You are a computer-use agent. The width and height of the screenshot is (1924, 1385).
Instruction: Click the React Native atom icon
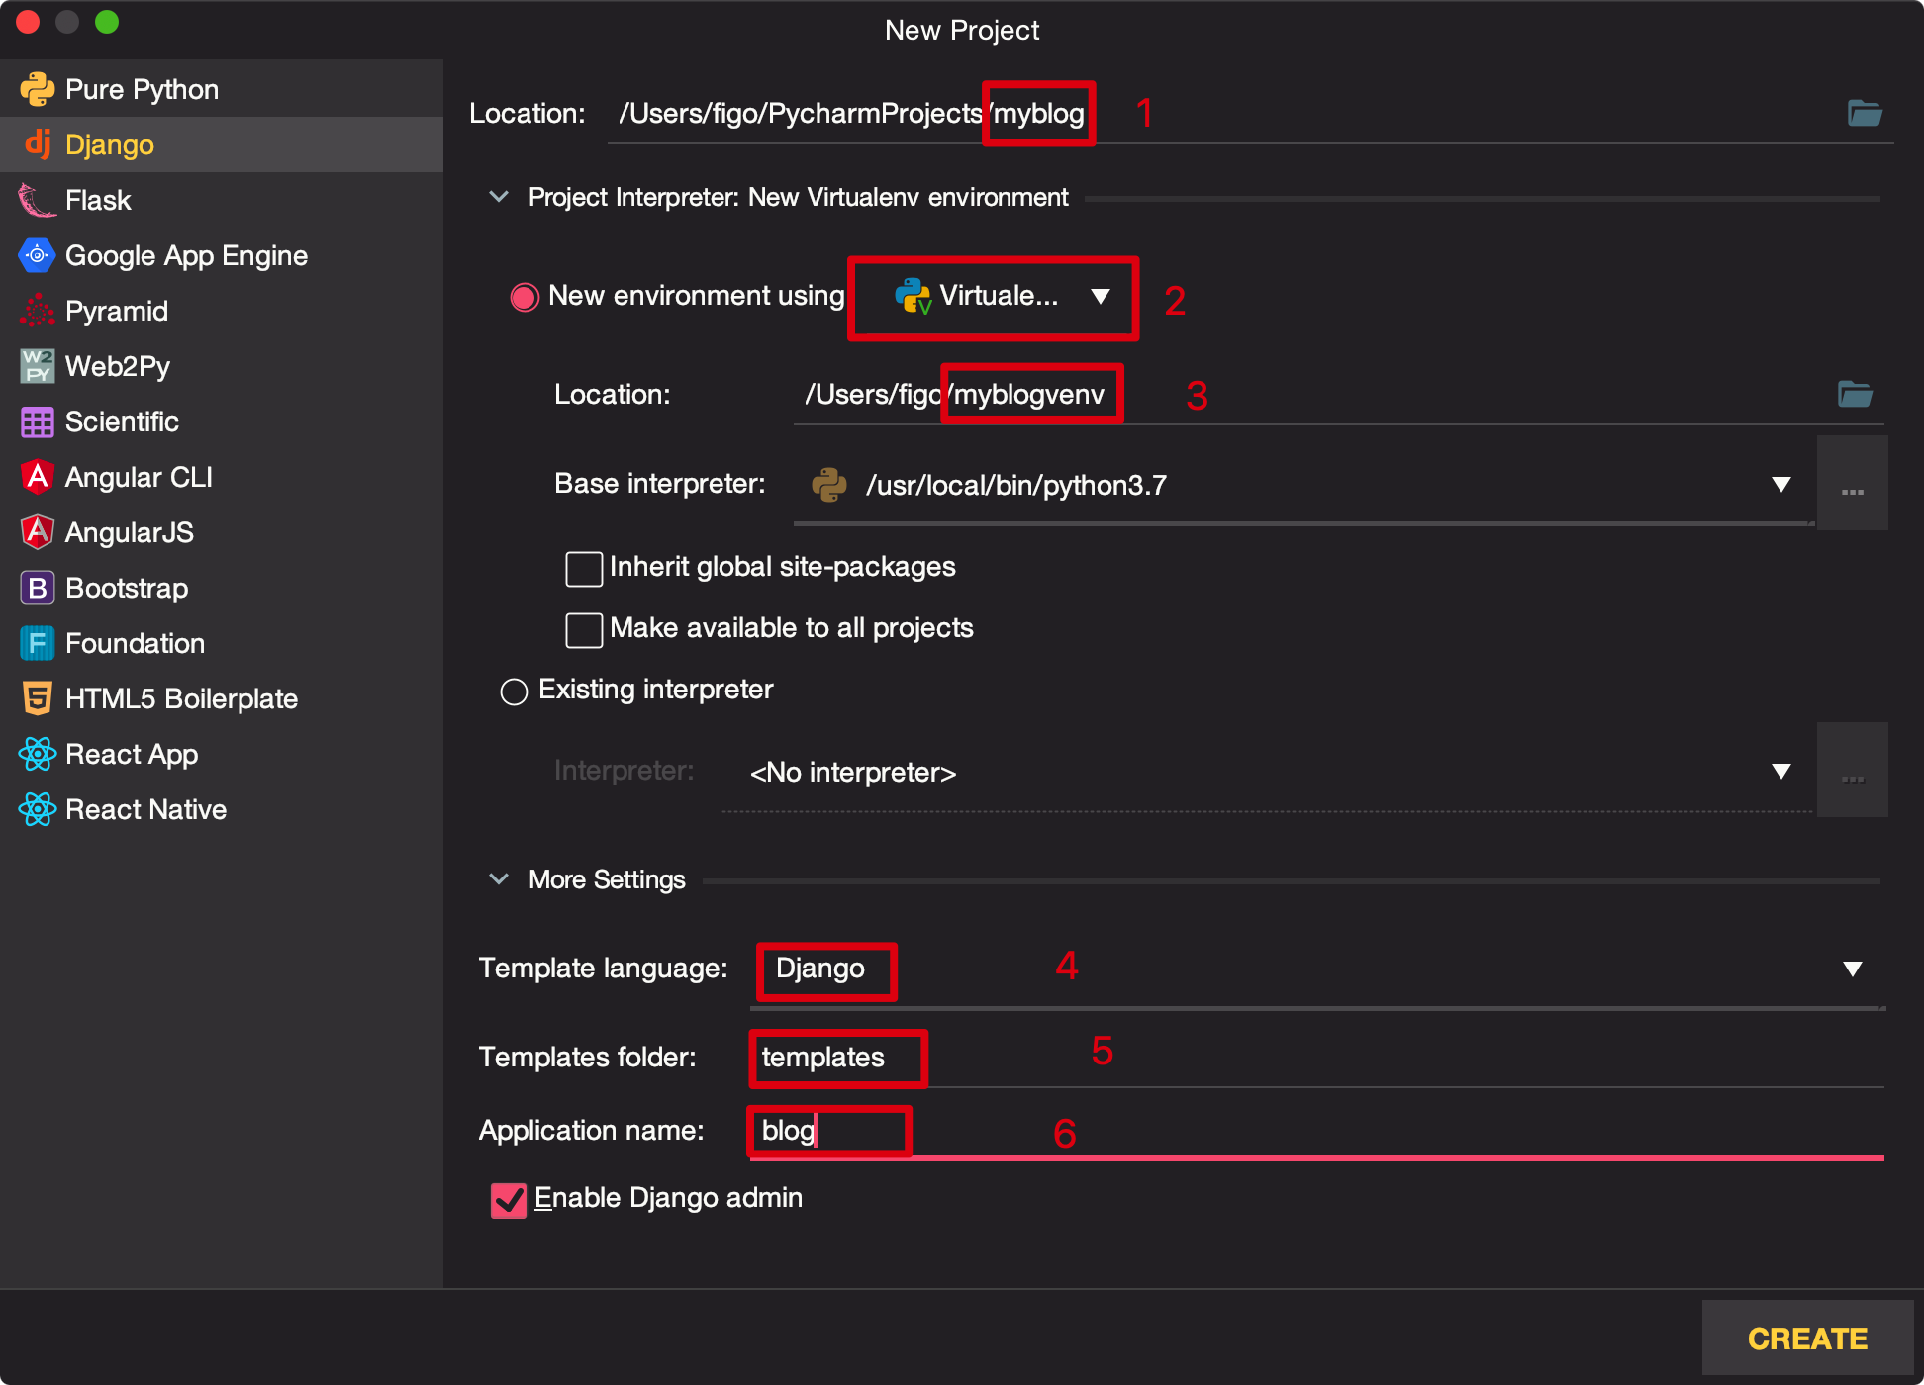point(37,809)
